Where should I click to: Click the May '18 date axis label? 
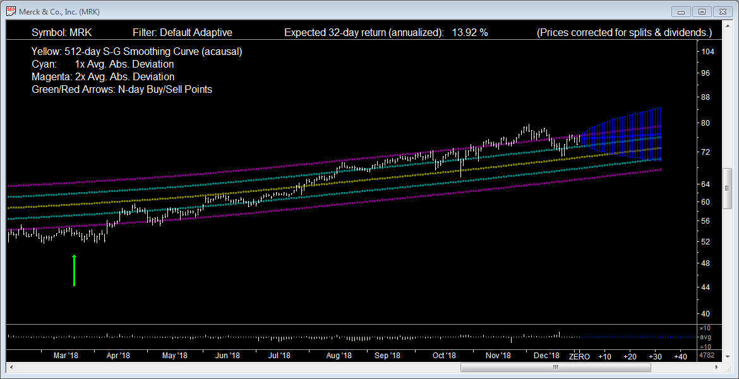[174, 356]
